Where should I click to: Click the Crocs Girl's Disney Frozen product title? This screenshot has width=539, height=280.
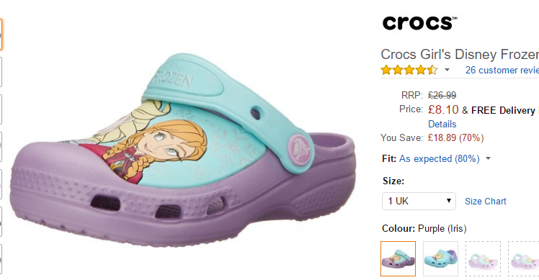(x=460, y=54)
